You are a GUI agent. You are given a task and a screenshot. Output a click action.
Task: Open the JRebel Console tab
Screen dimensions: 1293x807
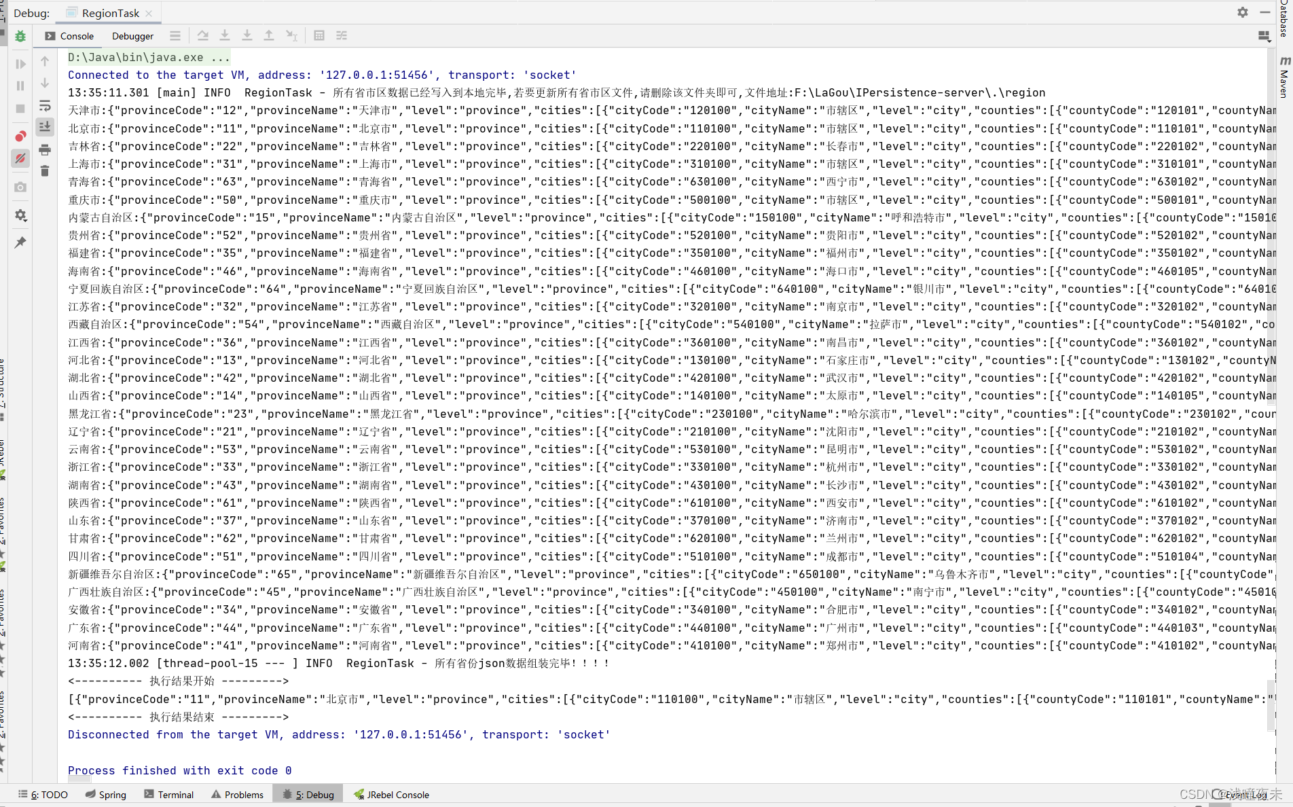pyautogui.click(x=392, y=794)
